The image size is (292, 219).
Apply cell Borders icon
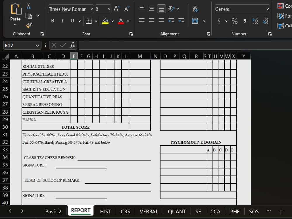pos(89,21)
